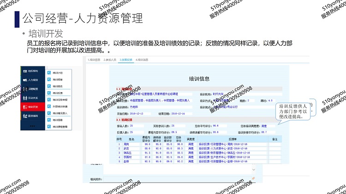346x194 pixels.
Task: Click the 满意度 column header
Action: coord(191,138)
